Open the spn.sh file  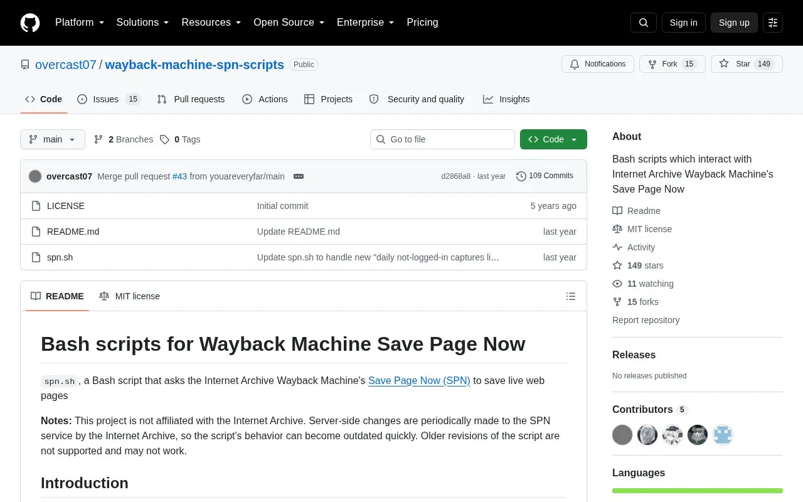coord(60,257)
